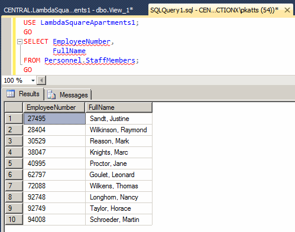Click the final GO statement in editor
The width and height of the screenshot is (295, 232).
point(28,70)
